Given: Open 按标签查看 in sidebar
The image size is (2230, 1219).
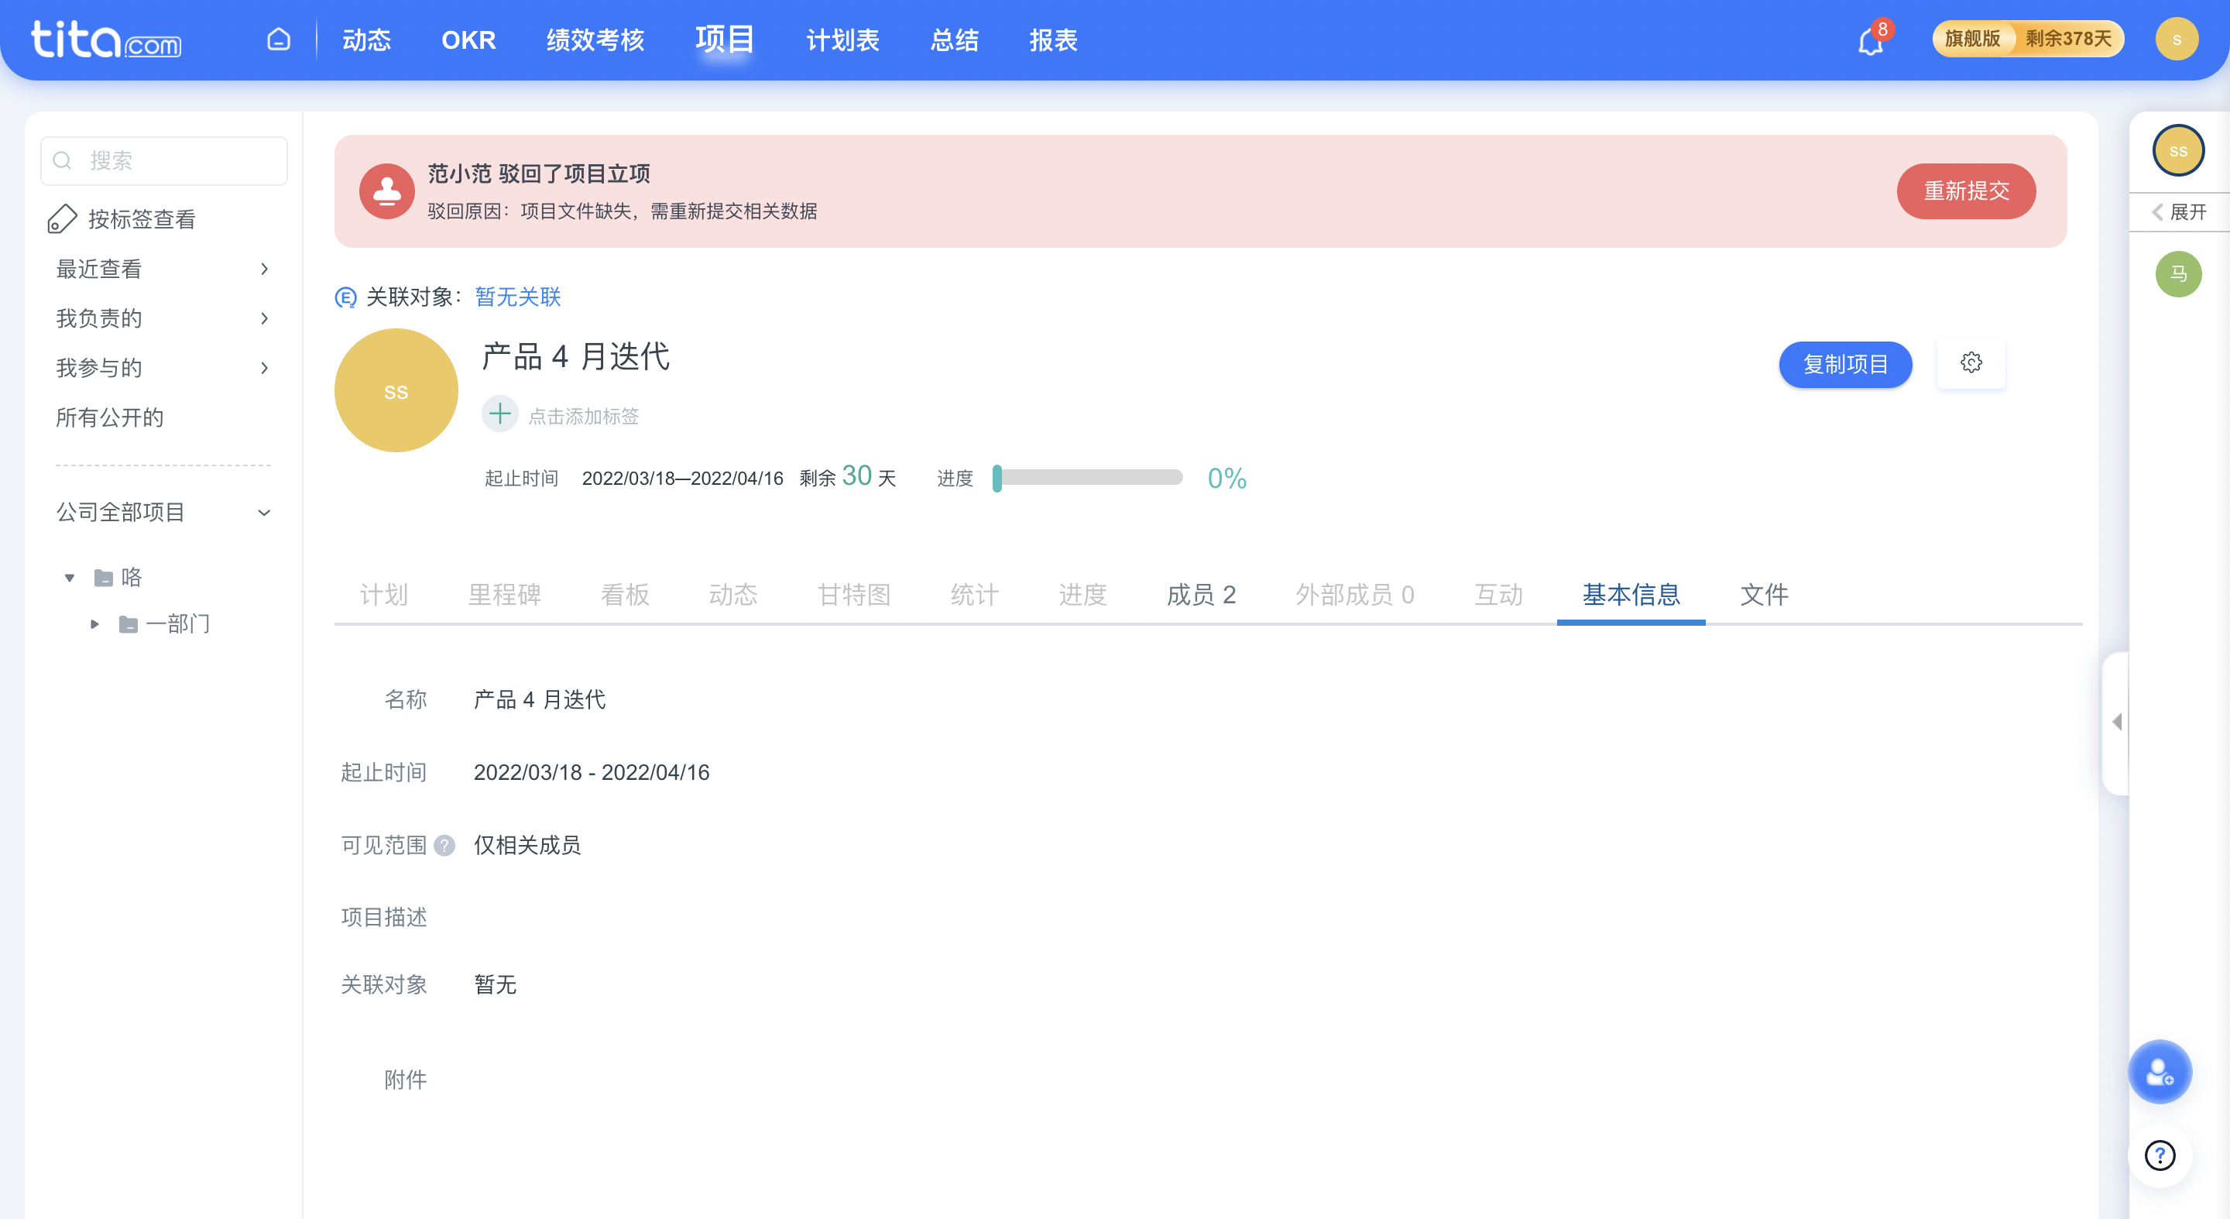Looking at the screenshot, I should [142, 220].
